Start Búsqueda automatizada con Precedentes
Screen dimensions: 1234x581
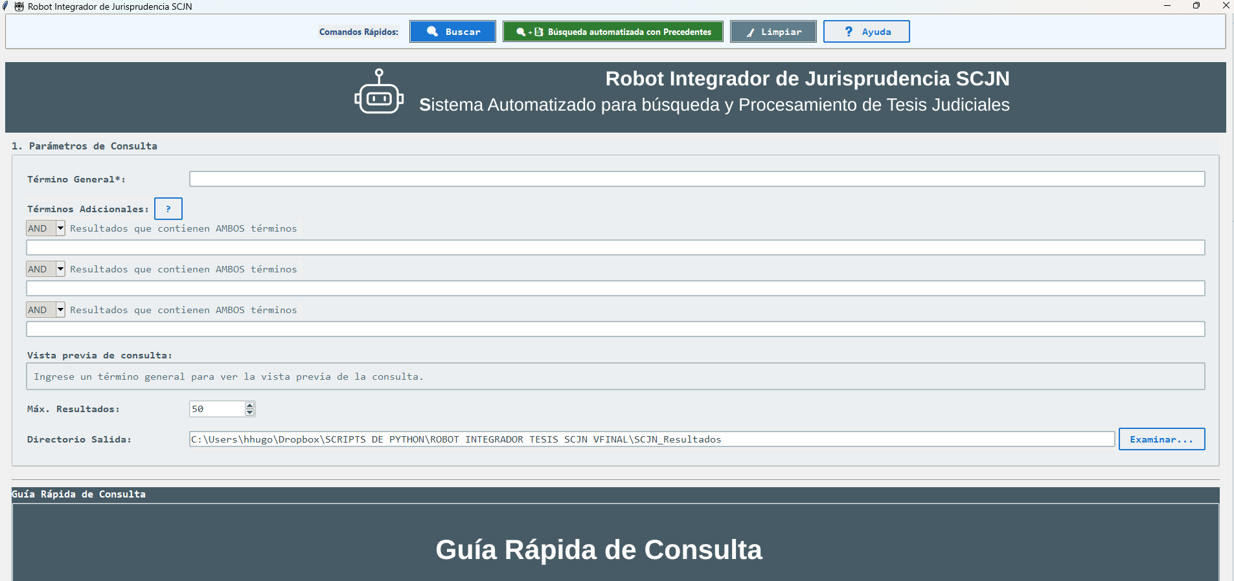coord(613,32)
